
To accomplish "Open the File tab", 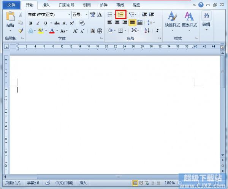I will pos(11,5).
